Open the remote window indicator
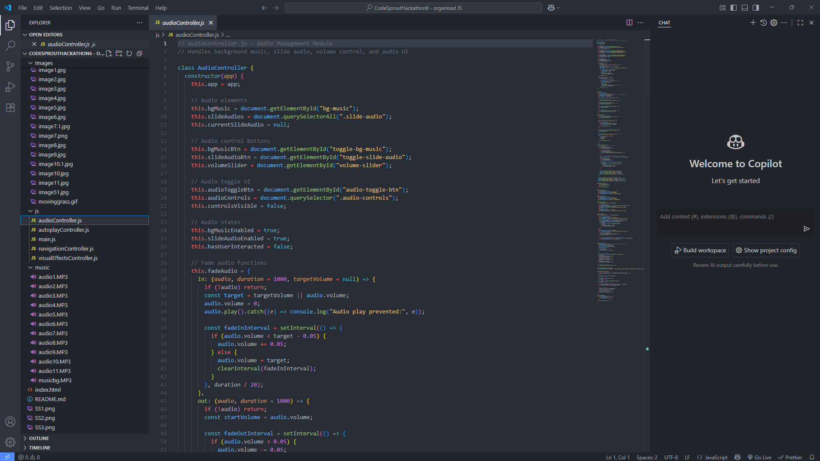 [x=7, y=457]
